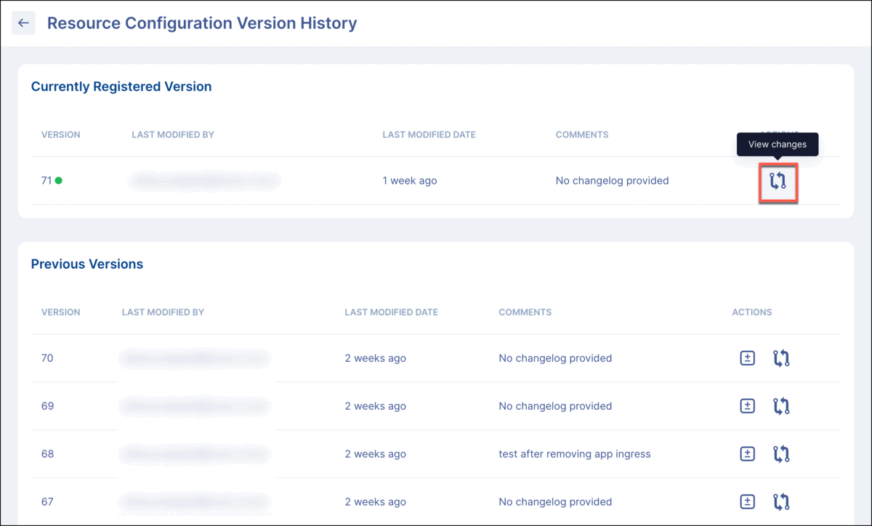Select version number 71
872x526 pixels.
pyautogui.click(x=47, y=181)
